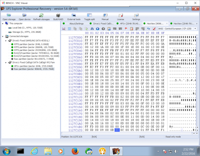Collapse Drive0: Fixed SAMSUNG node
200x156 pixels.
(6, 41)
